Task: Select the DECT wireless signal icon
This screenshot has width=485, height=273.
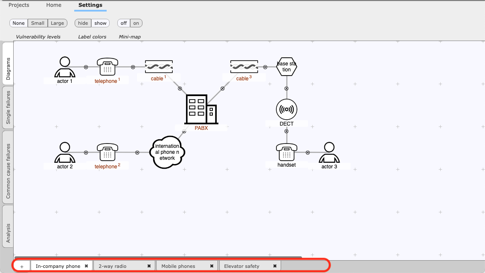Action: (x=286, y=110)
